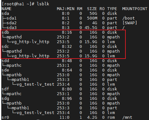Image resolution: width=149 pixels, height=120 pixels.
Task: Click the sdf device name
Action: tap(5, 89)
